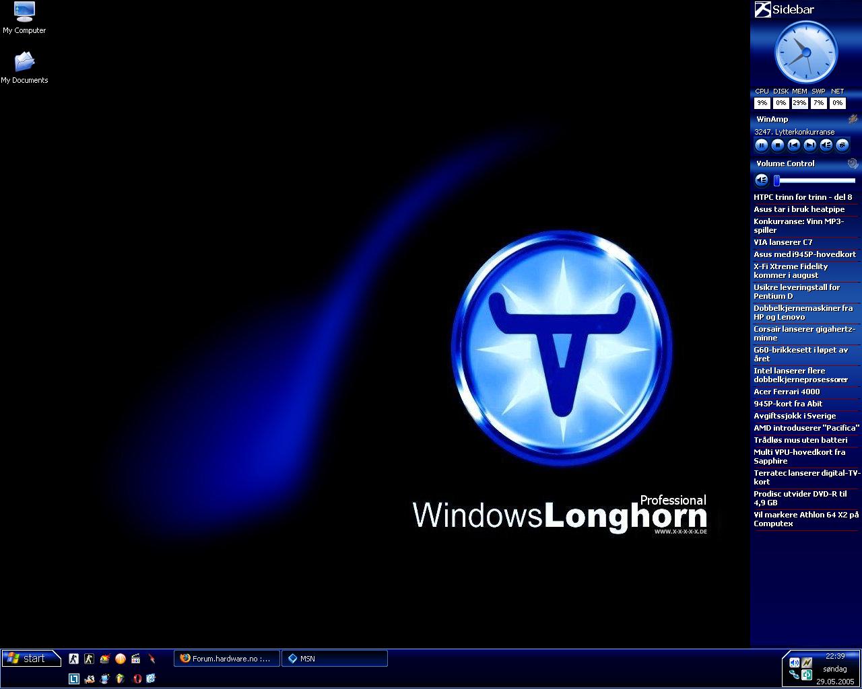Click the '3247. Lytterkonkurranse' track title
Image resolution: width=862 pixels, height=689 pixels.
pyautogui.click(x=795, y=132)
